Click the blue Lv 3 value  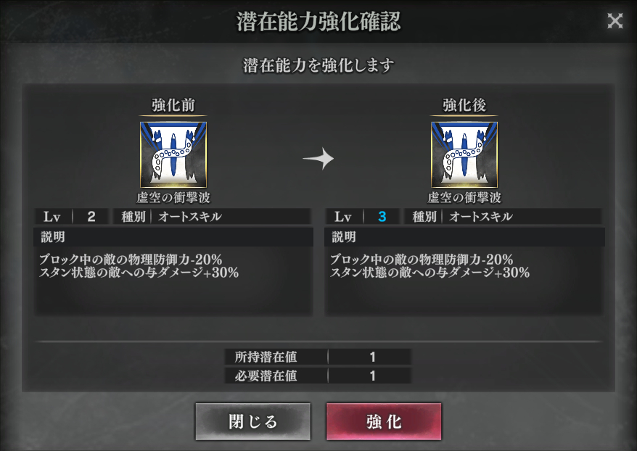click(382, 216)
